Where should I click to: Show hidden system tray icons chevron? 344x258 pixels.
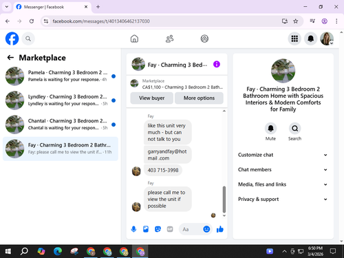284,251
